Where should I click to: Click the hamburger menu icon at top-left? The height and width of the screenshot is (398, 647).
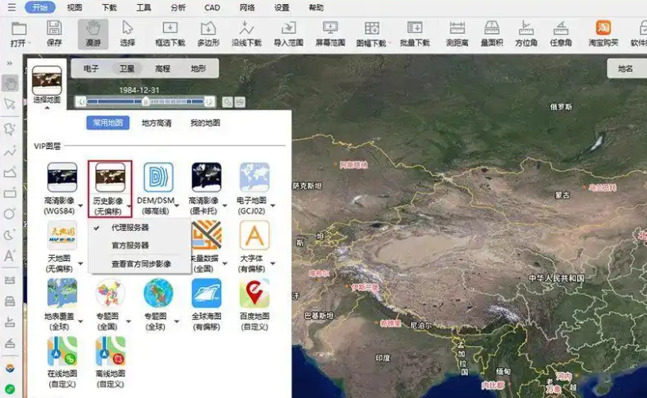click(x=12, y=7)
